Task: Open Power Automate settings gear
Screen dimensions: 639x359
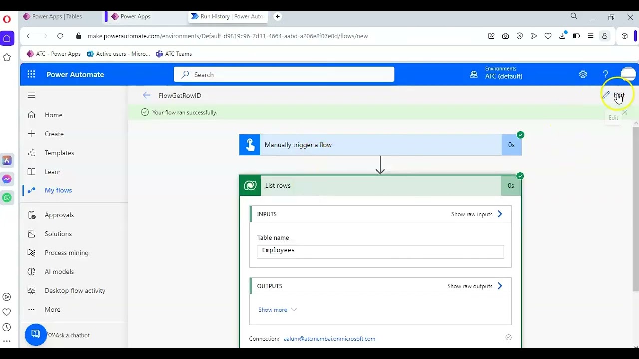Action: tap(583, 74)
